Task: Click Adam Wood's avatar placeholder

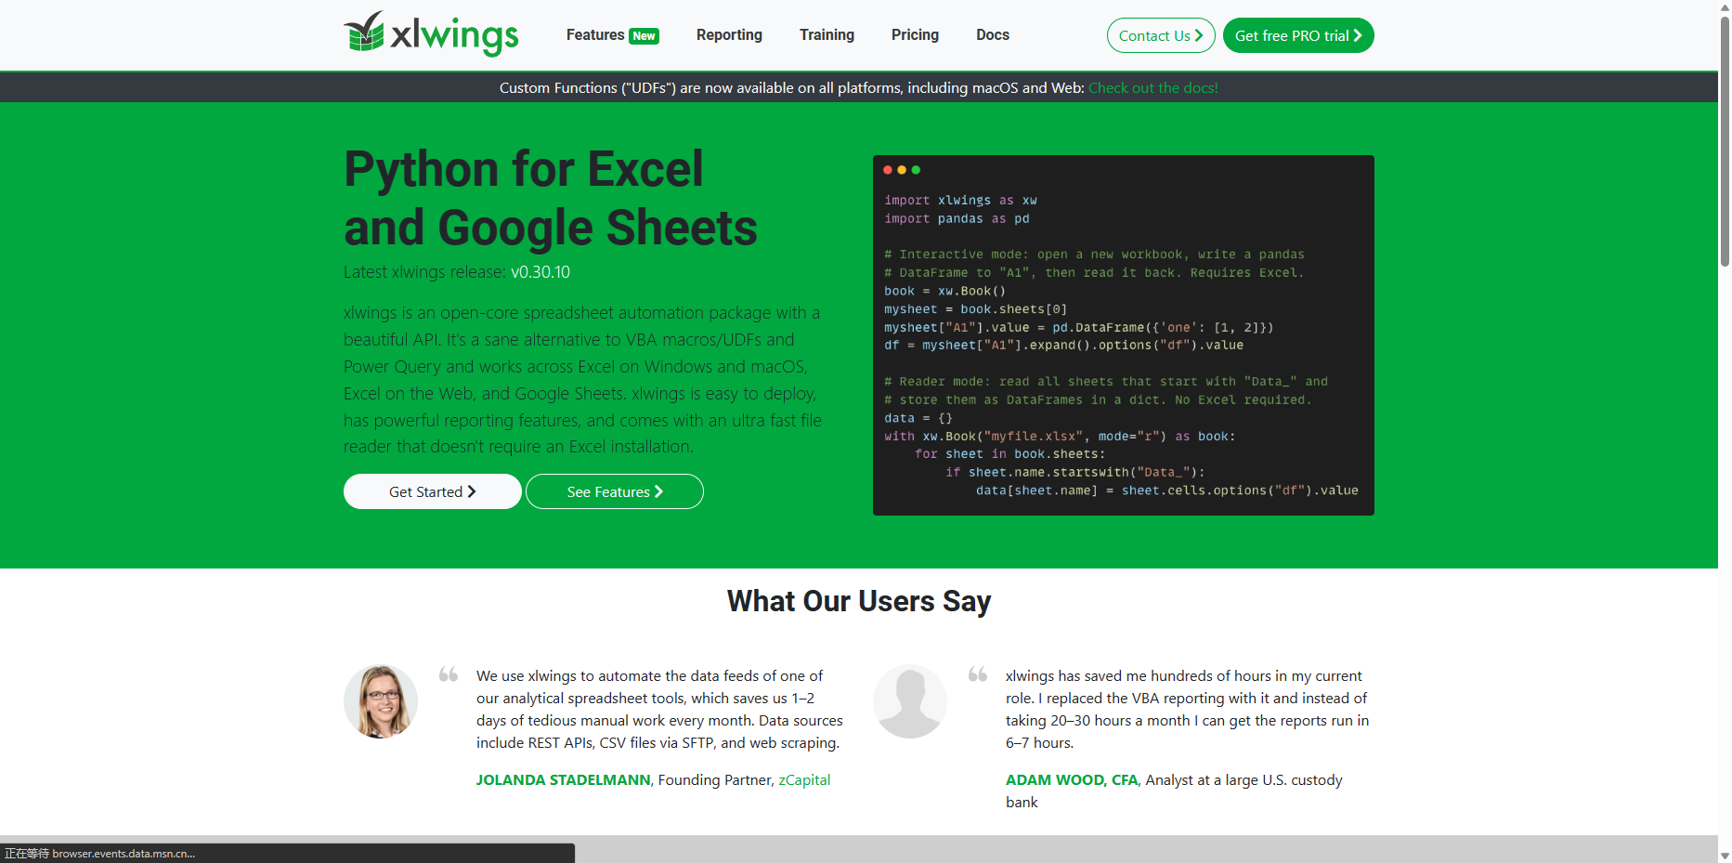Action: click(x=910, y=701)
